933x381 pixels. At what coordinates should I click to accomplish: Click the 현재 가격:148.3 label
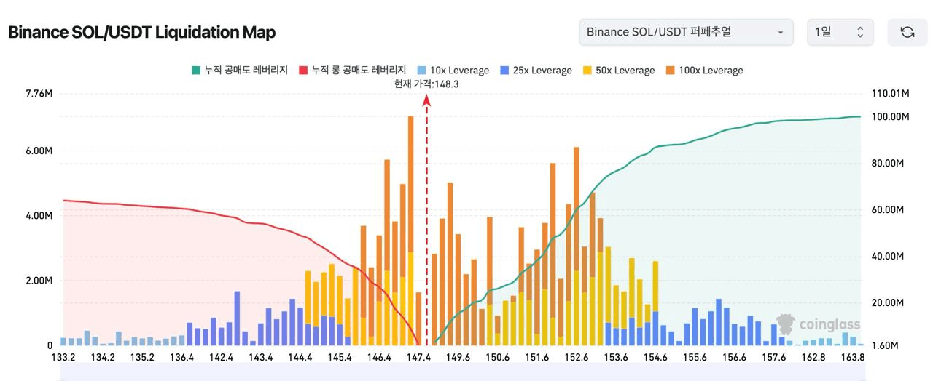426,84
